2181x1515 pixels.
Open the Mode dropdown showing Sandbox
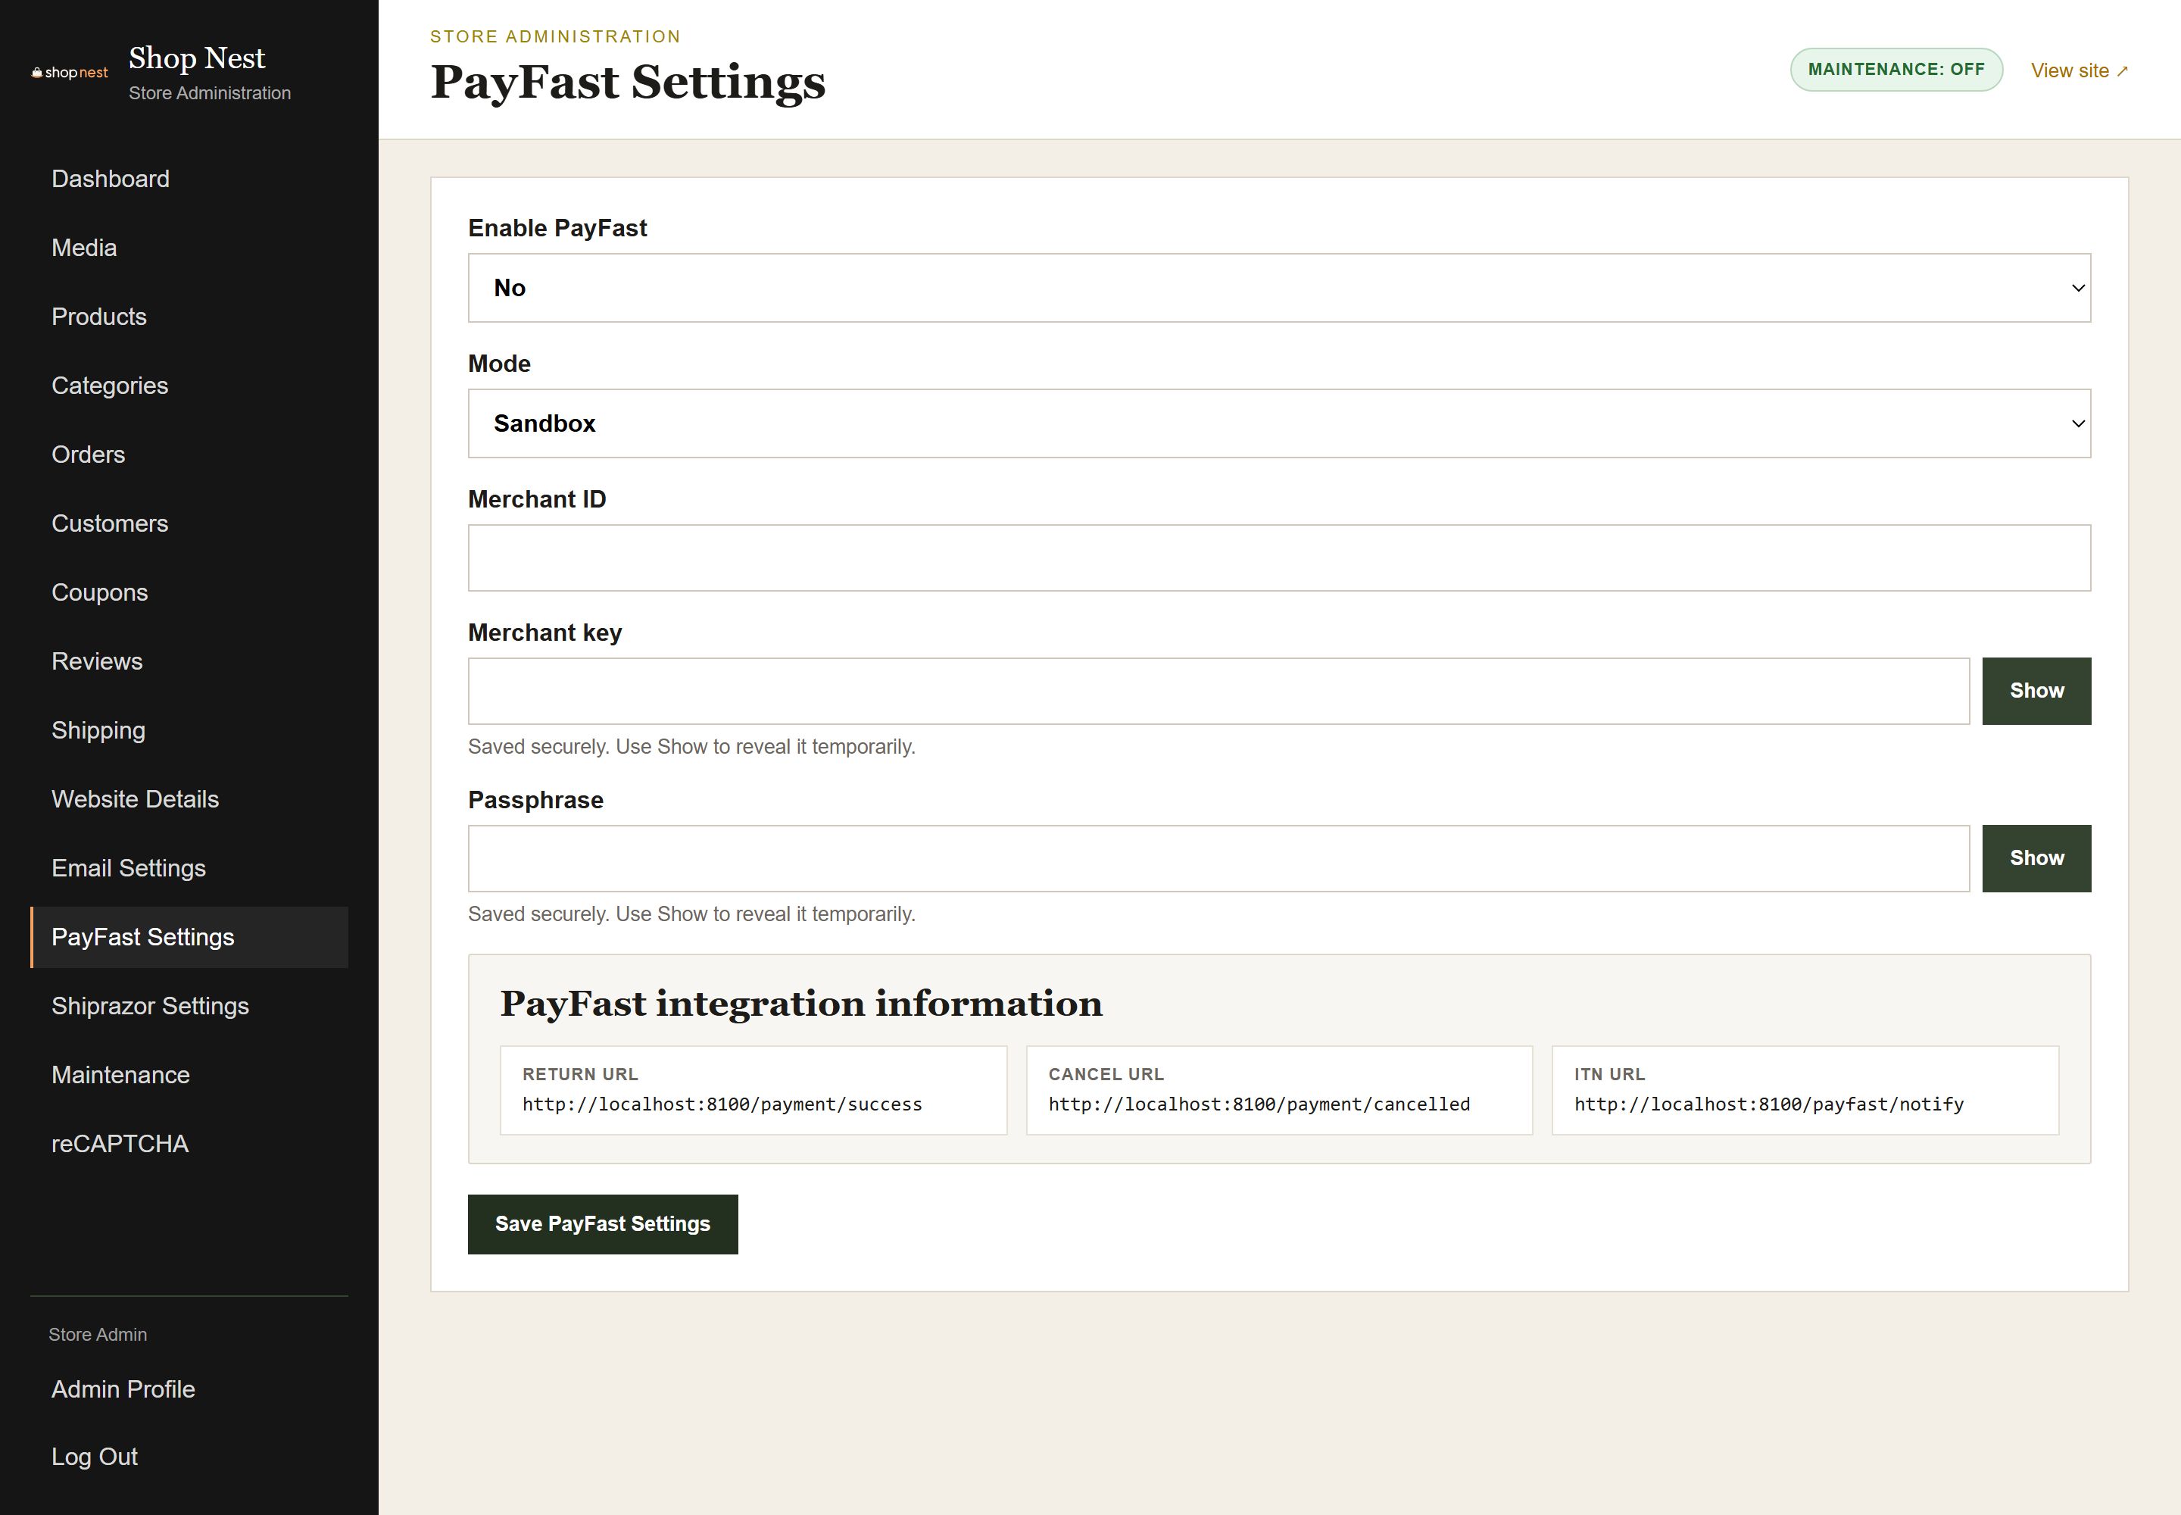(1279, 423)
